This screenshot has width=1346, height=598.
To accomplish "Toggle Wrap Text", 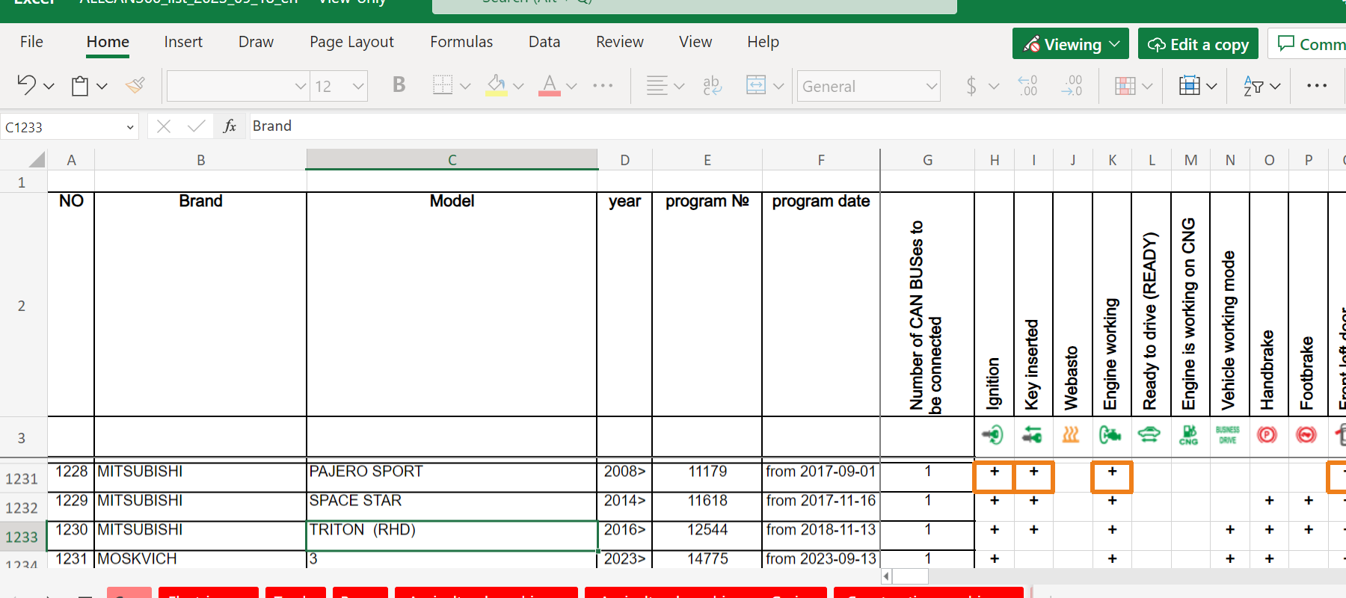I will (x=713, y=86).
